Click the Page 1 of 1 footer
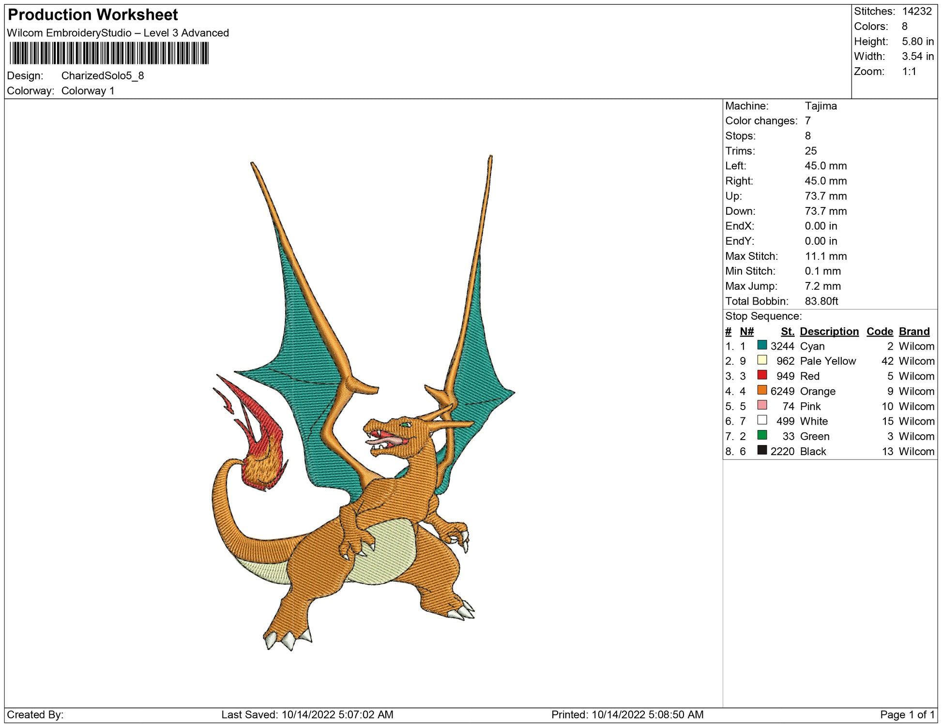The width and height of the screenshot is (942, 724). coord(907,714)
